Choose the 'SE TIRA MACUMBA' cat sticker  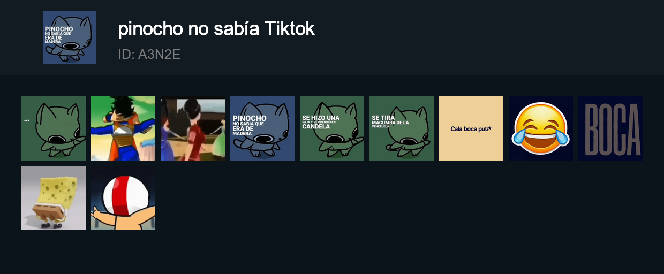pyautogui.click(x=402, y=128)
